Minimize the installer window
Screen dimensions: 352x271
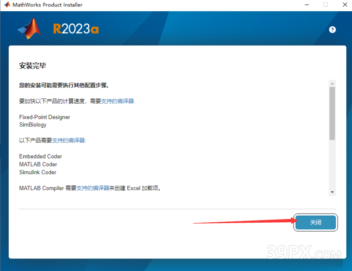tap(307, 5)
